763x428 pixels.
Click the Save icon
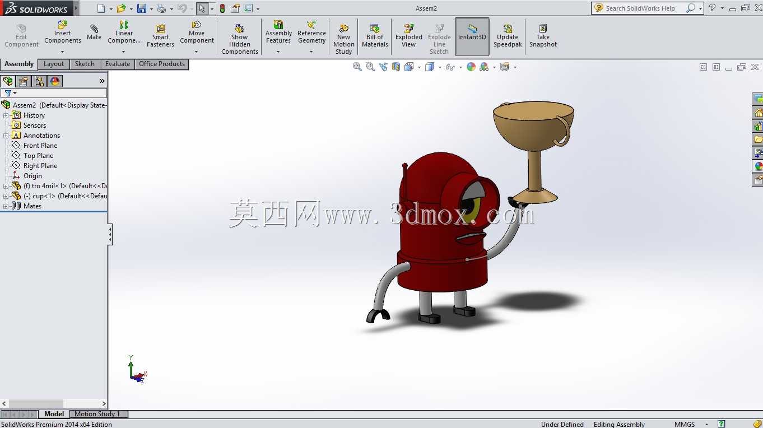pyautogui.click(x=142, y=8)
